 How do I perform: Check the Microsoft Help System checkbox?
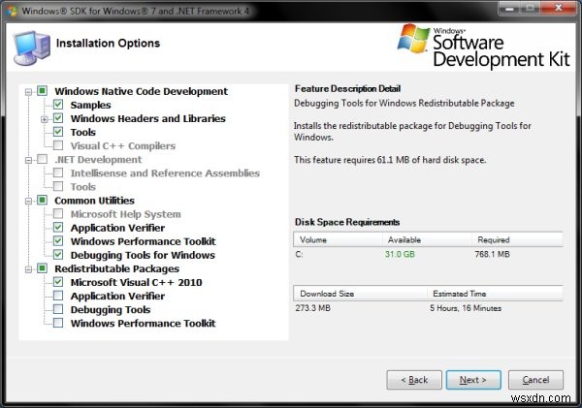pyautogui.click(x=58, y=213)
